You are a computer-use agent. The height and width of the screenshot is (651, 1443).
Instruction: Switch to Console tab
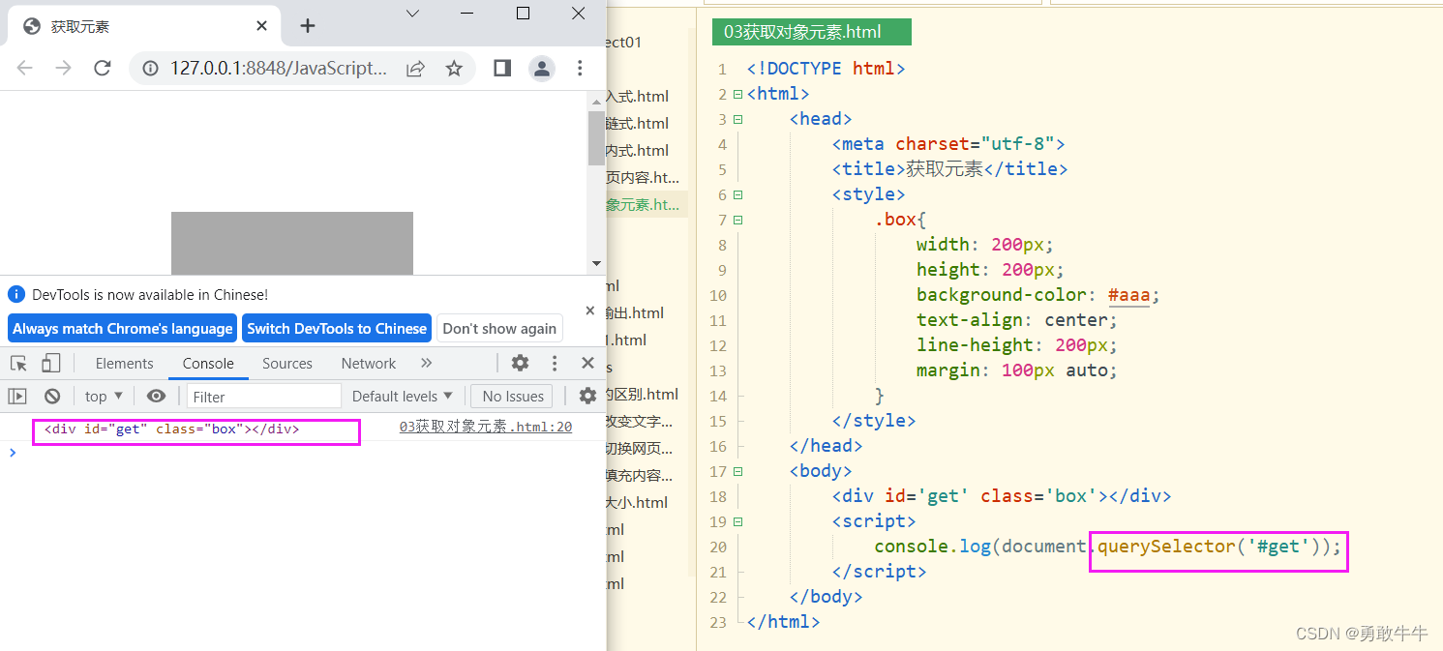click(208, 364)
